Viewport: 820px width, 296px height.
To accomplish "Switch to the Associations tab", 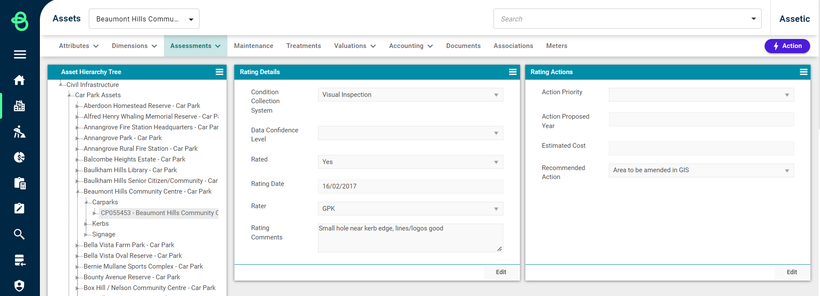I will pyautogui.click(x=513, y=46).
